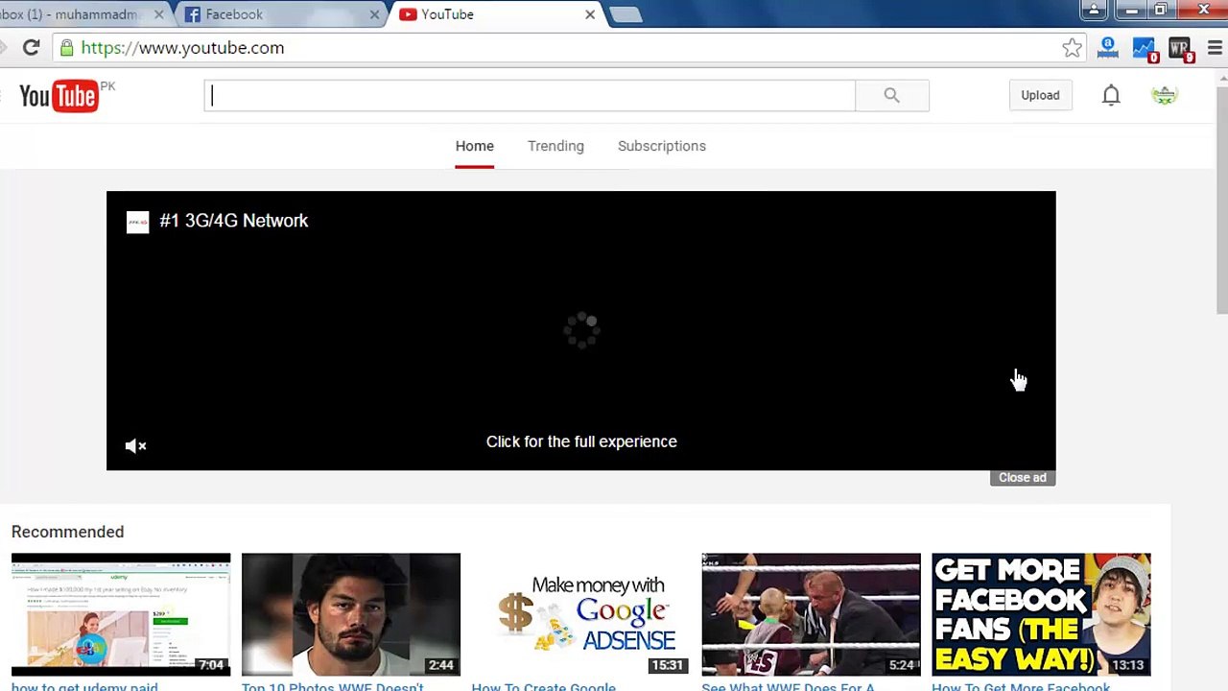The image size is (1228, 691).
Task: Open the account avatar menu
Action: [x=1164, y=95]
